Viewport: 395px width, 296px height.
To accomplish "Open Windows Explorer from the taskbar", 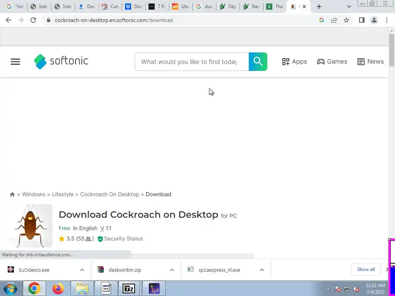I will pyautogui.click(x=82, y=288).
